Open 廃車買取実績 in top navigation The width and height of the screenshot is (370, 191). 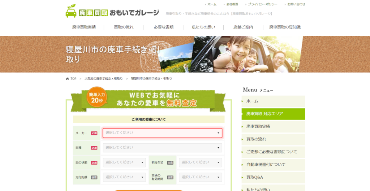pos(84,27)
